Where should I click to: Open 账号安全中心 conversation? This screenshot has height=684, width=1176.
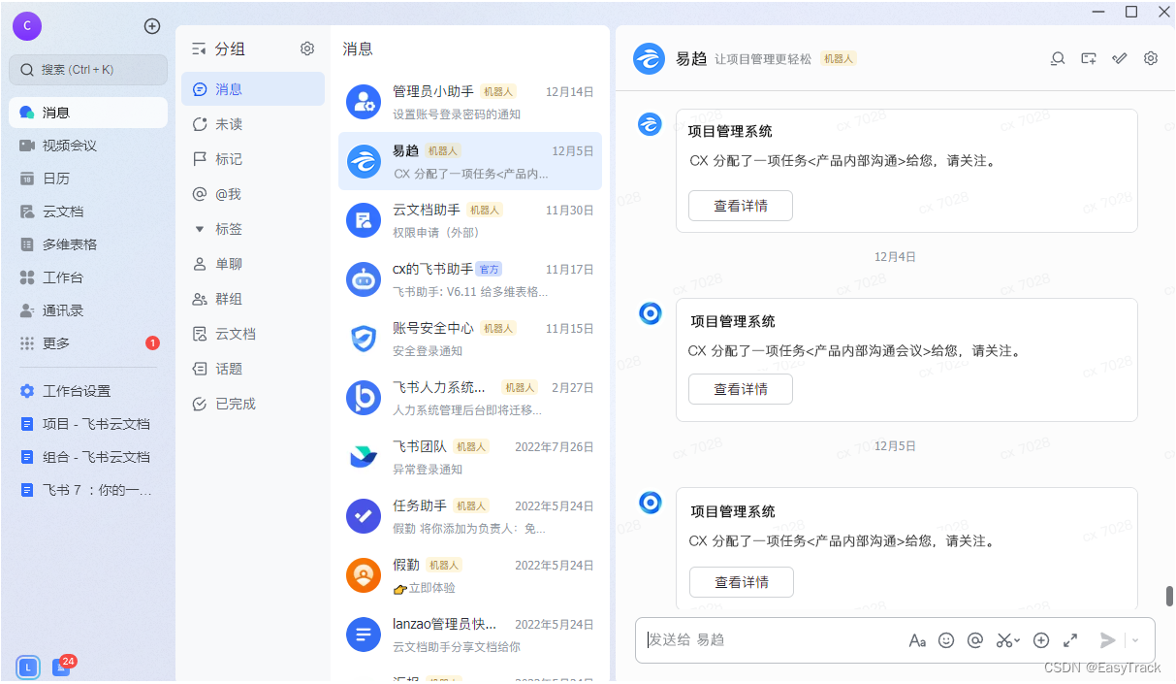coord(470,339)
